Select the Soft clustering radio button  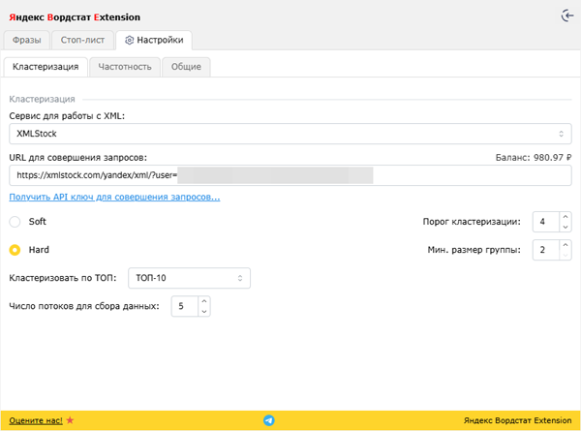click(x=15, y=222)
